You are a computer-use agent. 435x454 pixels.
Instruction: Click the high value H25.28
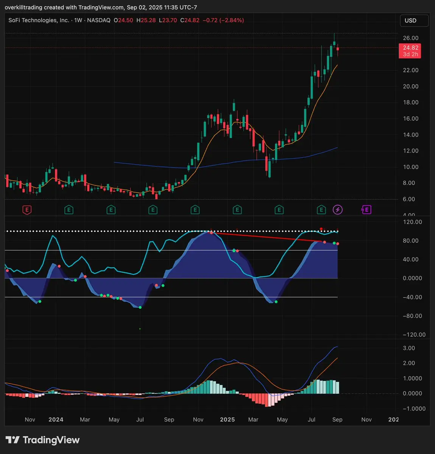pyautogui.click(x=146, y=20)
